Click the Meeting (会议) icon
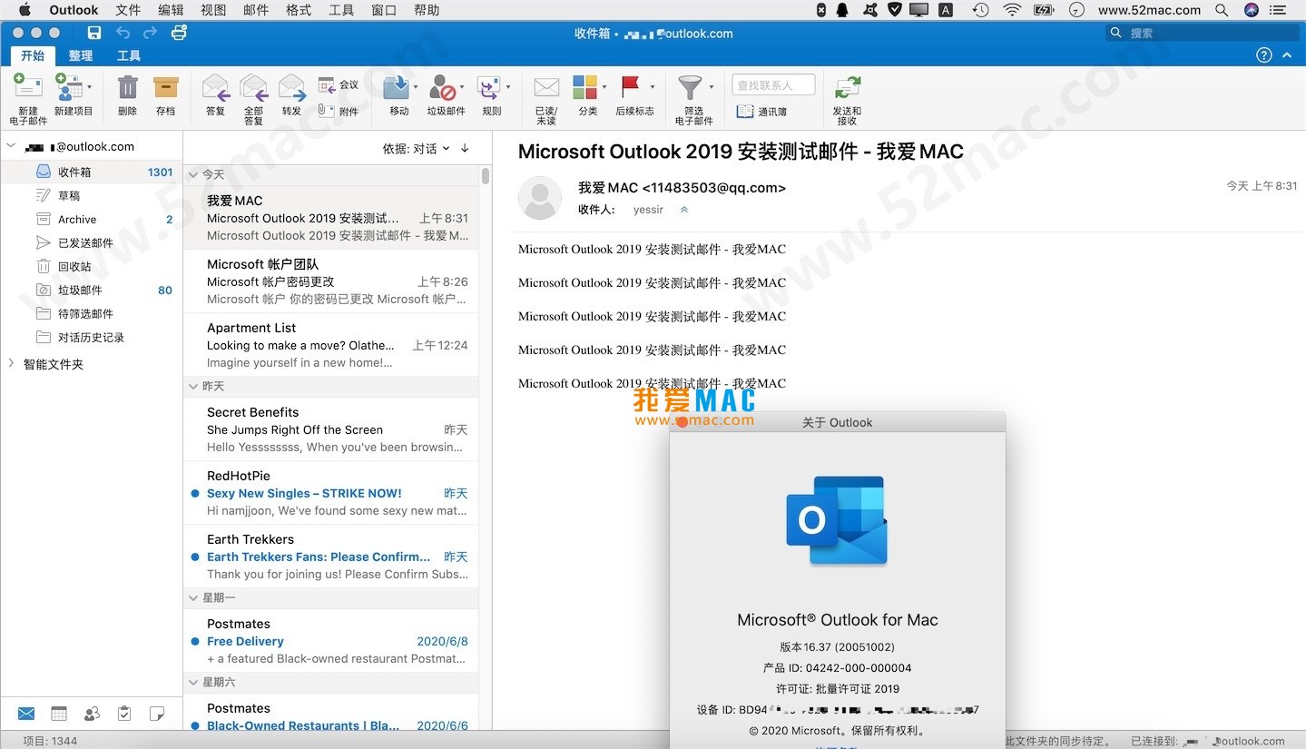 328,84
